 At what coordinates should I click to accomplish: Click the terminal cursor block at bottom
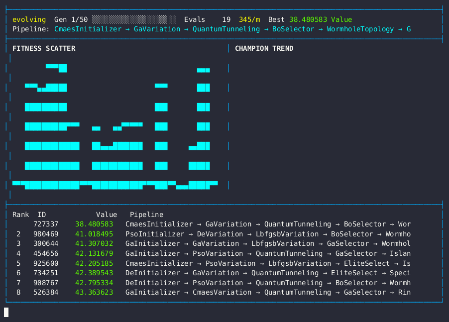pyautogui.click(x=6, y=312)
